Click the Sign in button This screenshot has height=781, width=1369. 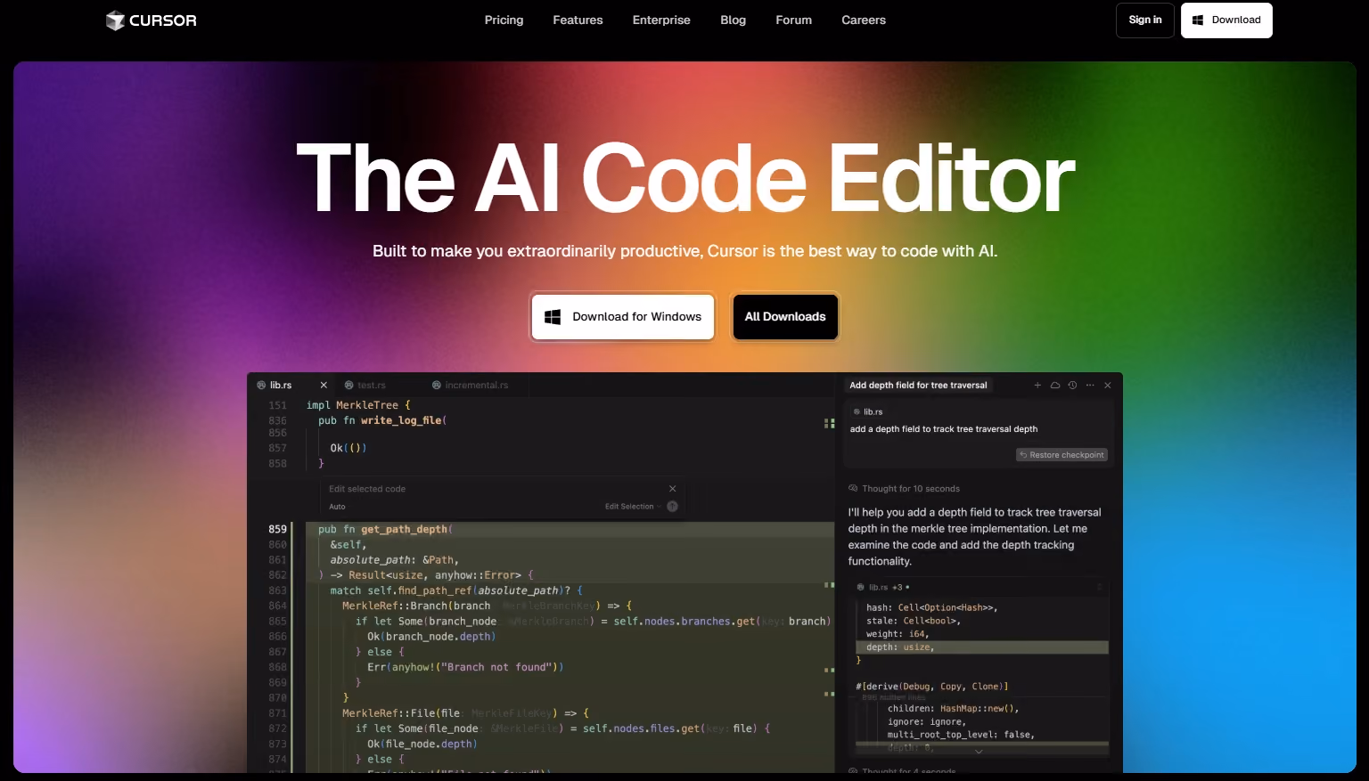pyautogui.click(x=1145, y=20)
